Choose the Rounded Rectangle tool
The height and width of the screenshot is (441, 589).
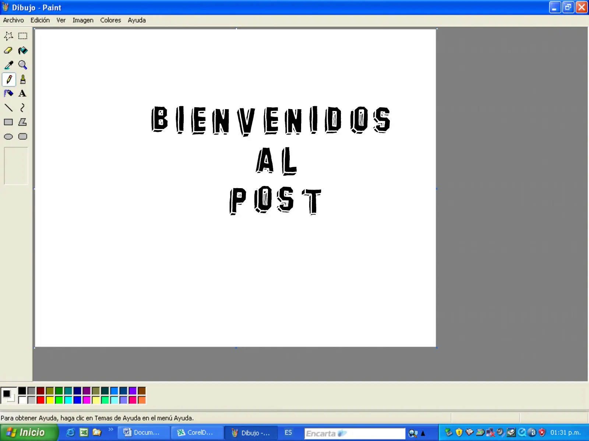[23, 137]
